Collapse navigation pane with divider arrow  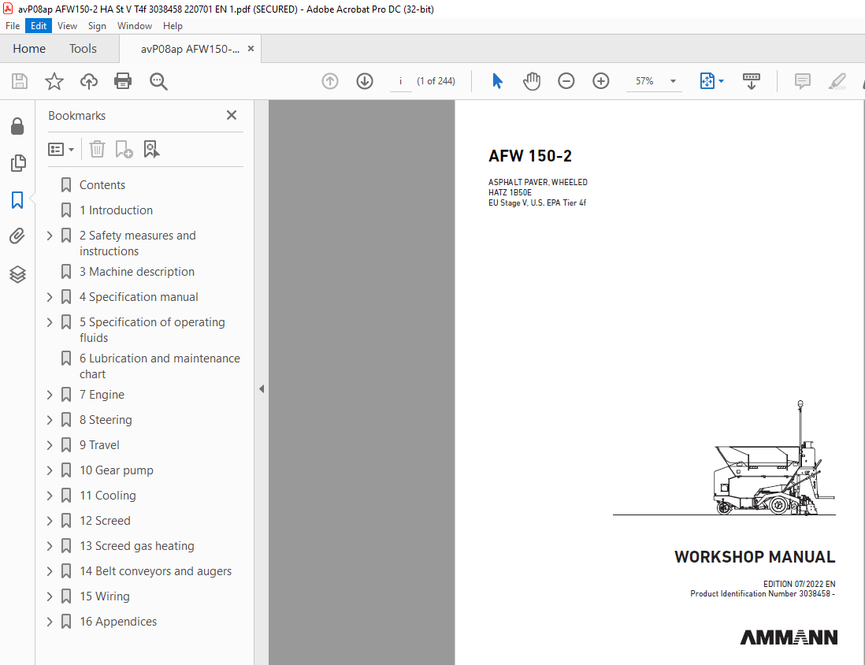click(x=262, y=389)
